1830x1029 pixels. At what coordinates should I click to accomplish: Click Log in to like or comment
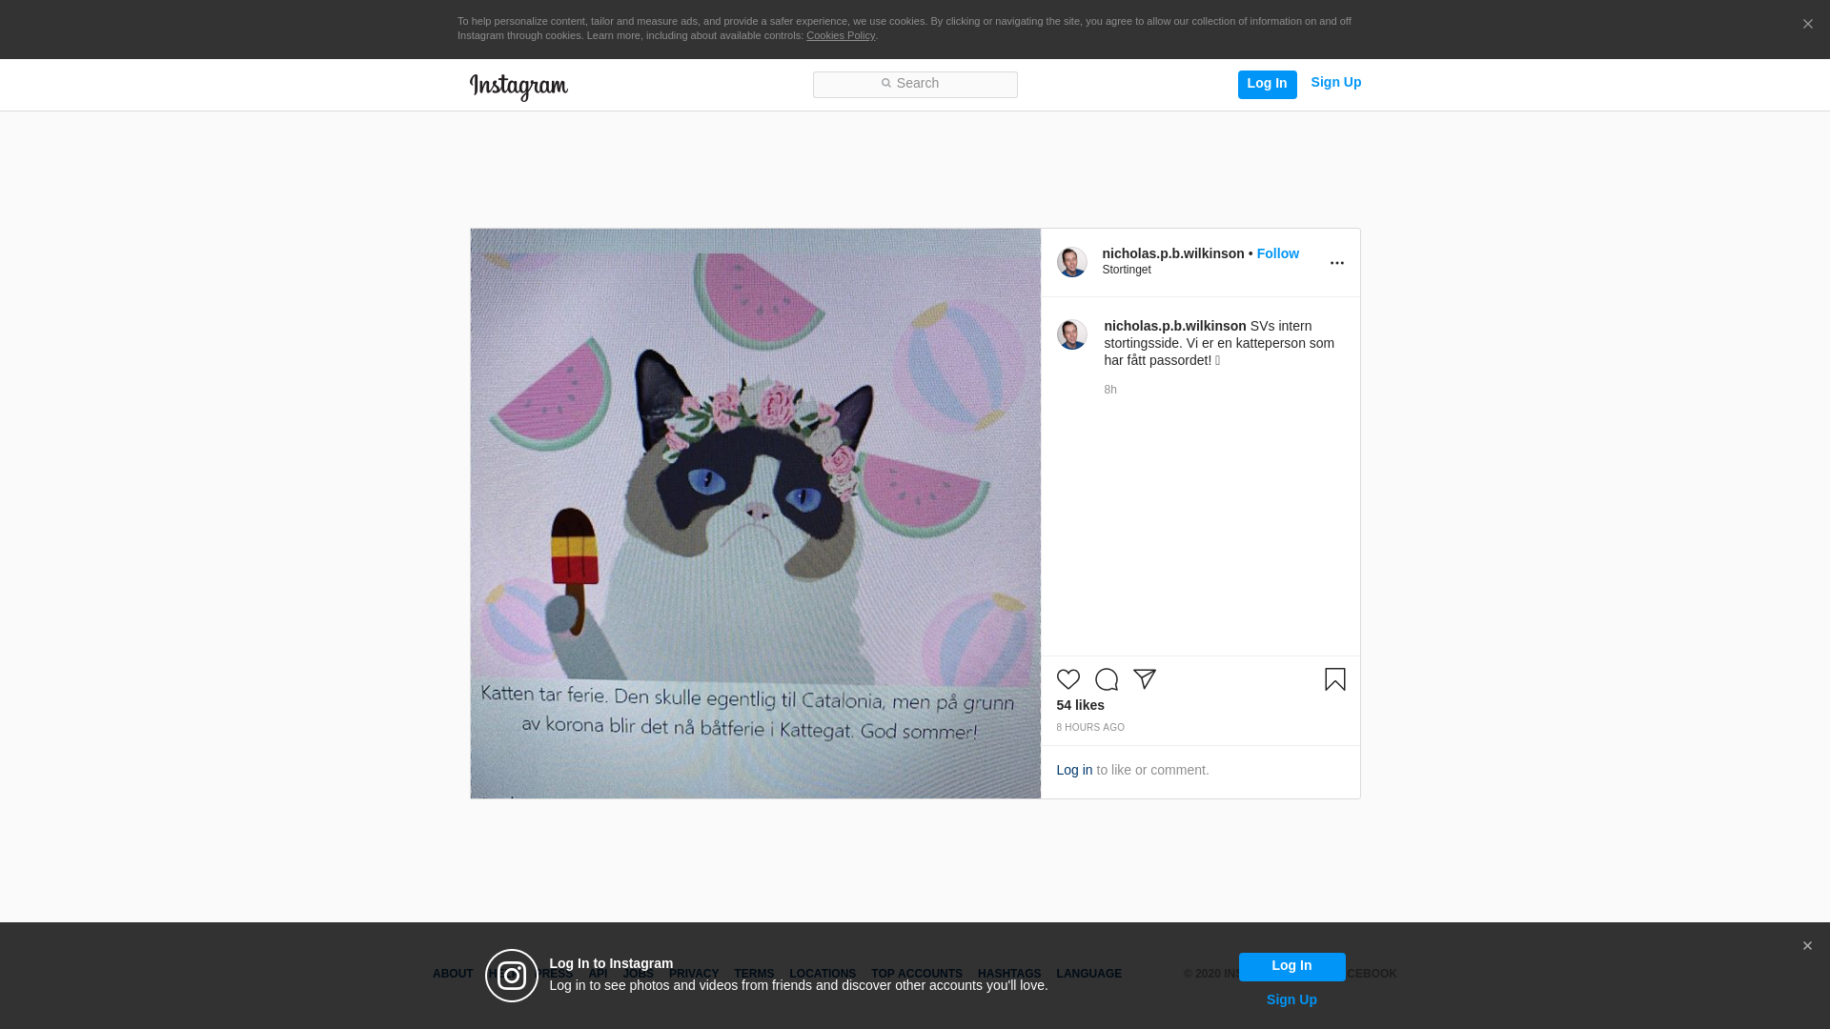click(1074, 770)
